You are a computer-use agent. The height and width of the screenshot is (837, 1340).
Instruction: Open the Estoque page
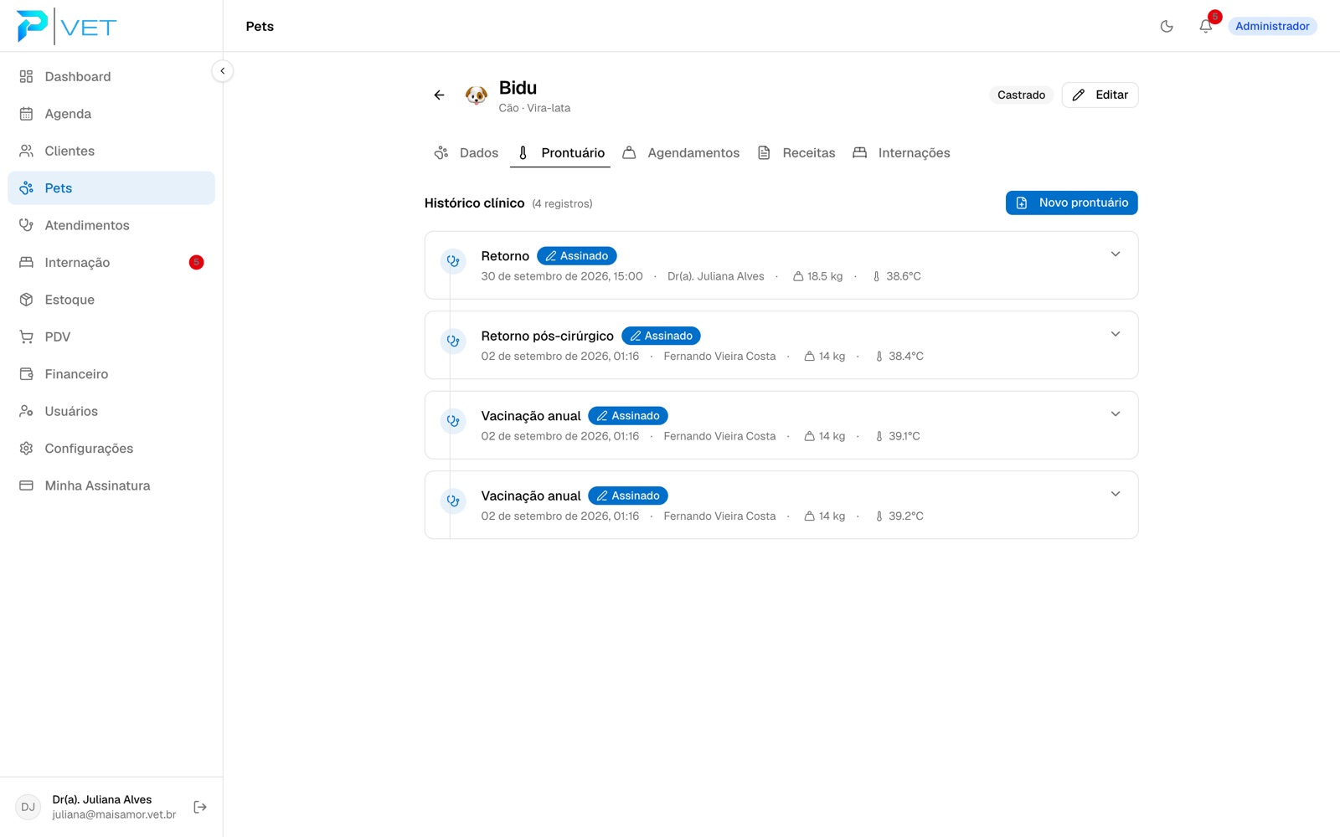click(111, 300)
